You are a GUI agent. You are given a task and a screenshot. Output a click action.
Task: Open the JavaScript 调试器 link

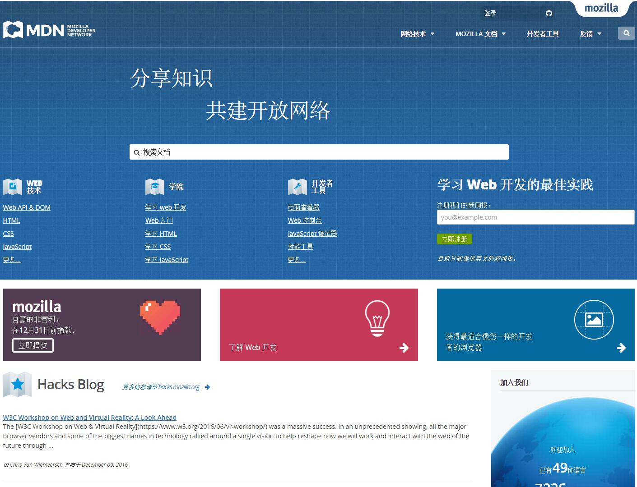click(x=312, y=234)
